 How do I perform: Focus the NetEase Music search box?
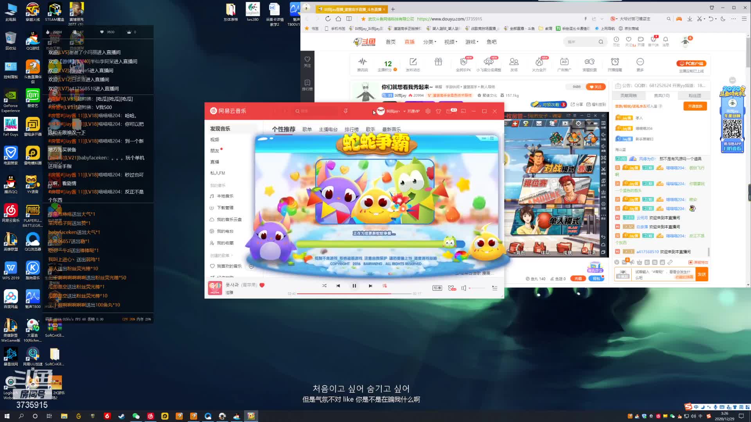coord(316,111)
